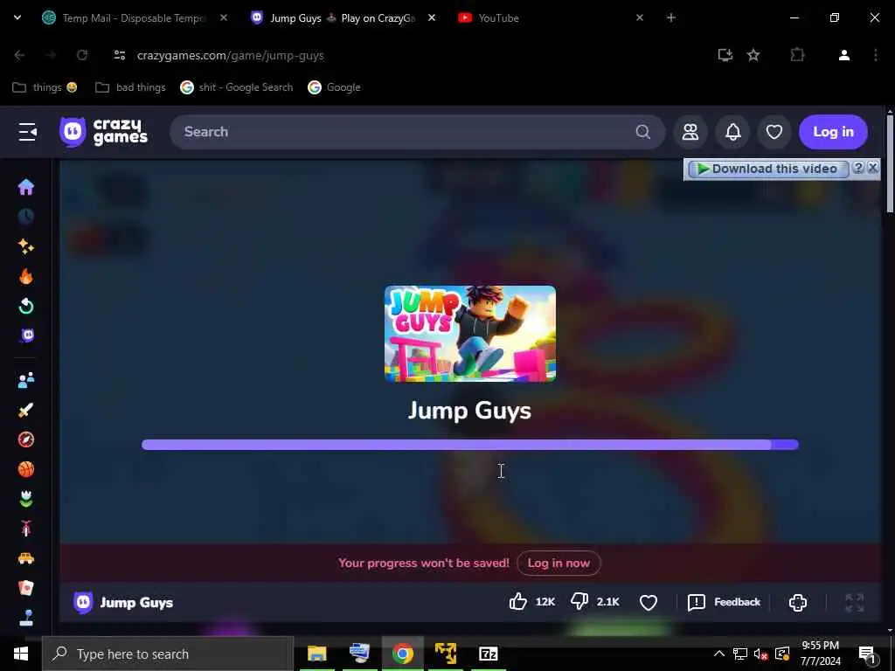895x671 pixels.
Task: Open the friends icon in header
Action: tap(690, 132)
